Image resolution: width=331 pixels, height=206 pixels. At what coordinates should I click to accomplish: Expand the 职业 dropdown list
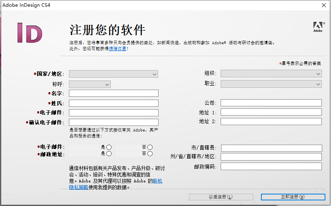271,84
